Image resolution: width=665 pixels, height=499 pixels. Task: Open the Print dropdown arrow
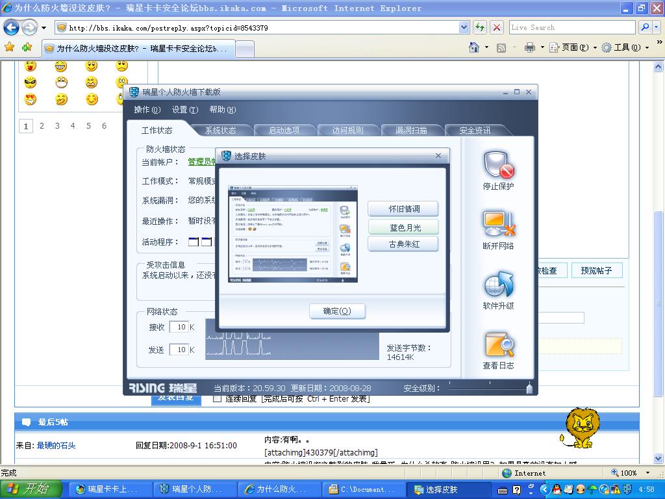click(542, 47)
